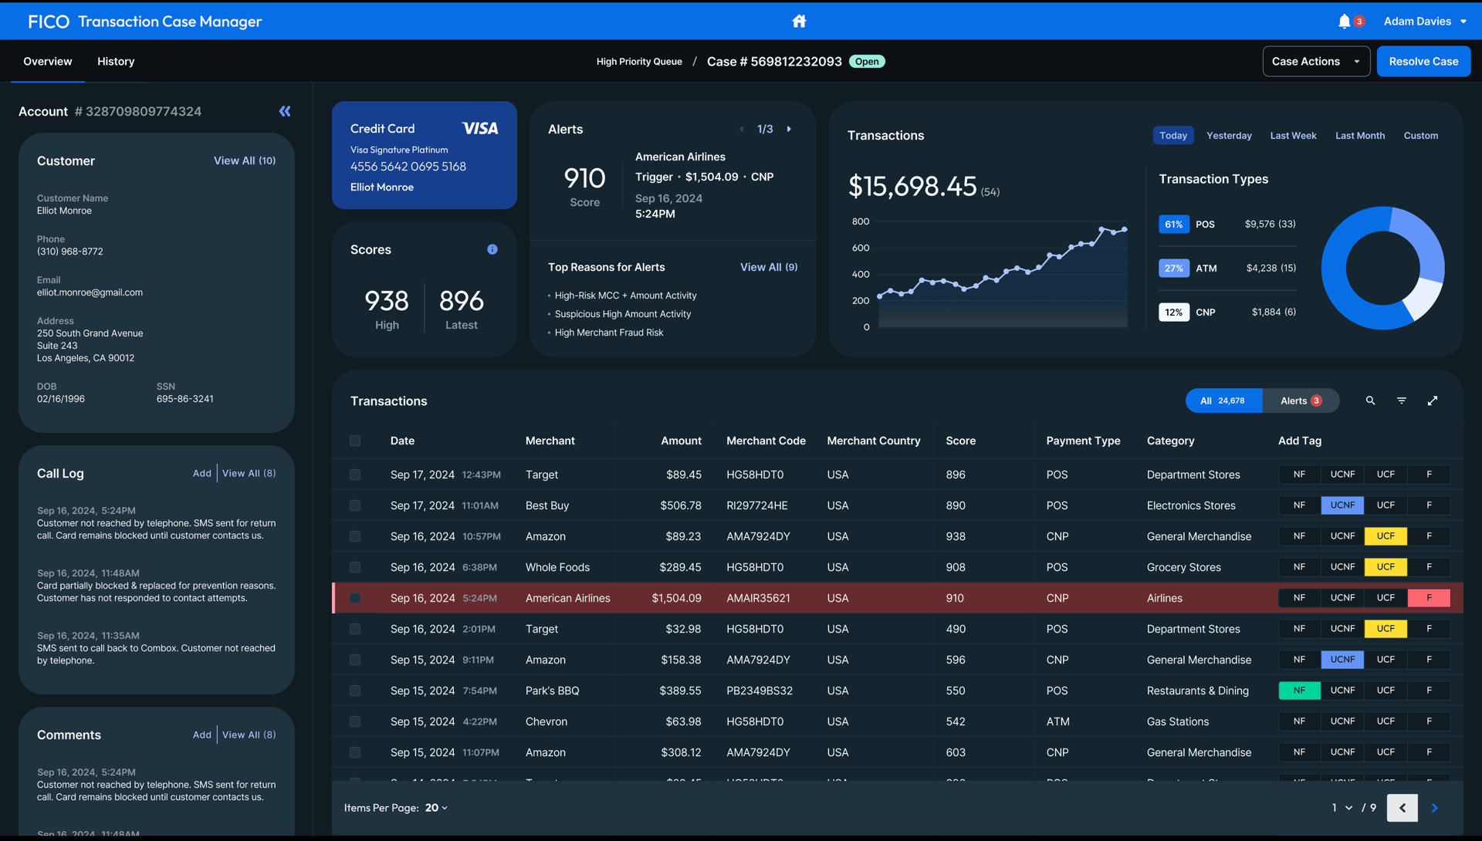Select the header checkbox for all rows
Viewport: 1482px width, 841px height.
click(x=355, y=441)
